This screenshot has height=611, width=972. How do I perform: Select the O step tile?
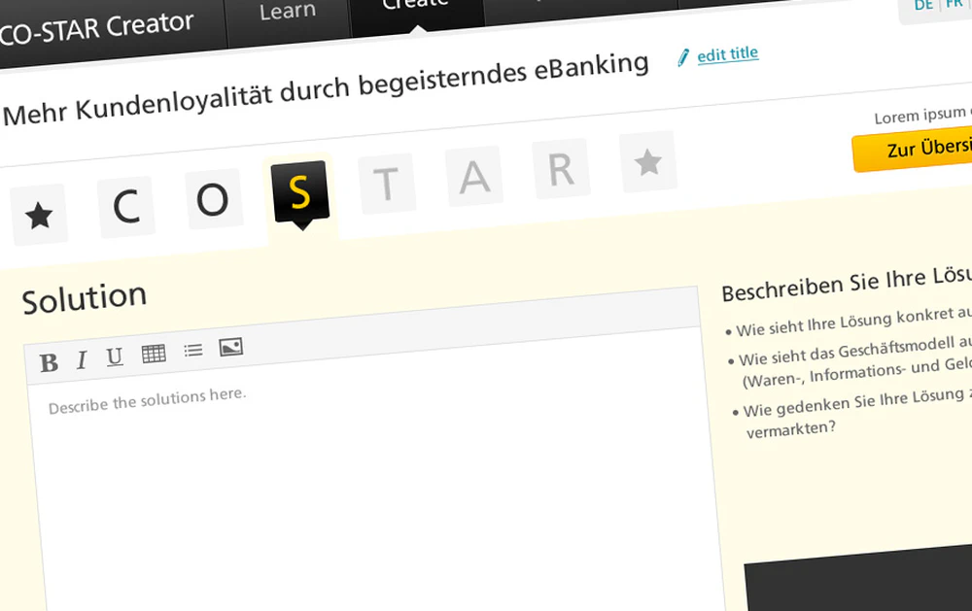coord(213,199)
